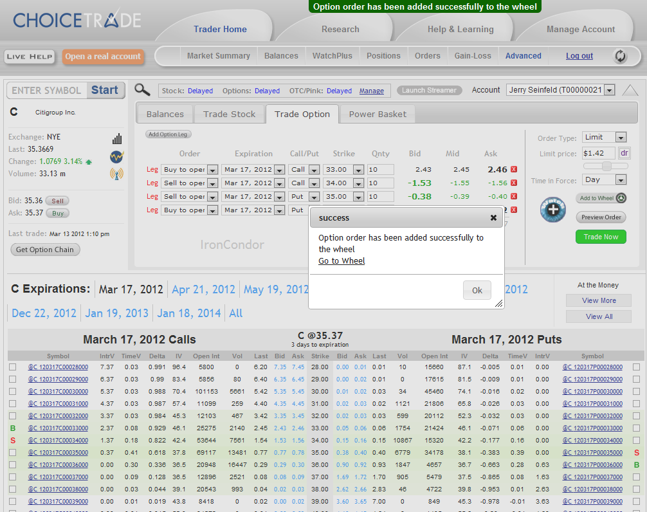Click the Limit price input field

[x=598, y=154]
